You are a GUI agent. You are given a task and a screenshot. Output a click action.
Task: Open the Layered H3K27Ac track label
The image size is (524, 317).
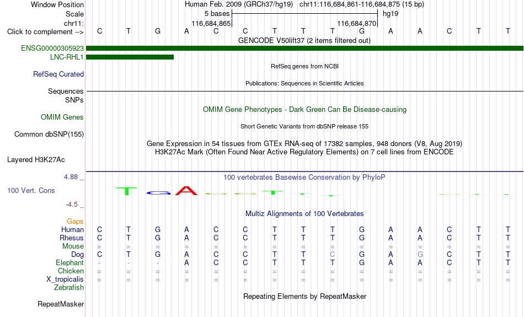[36, 160]
